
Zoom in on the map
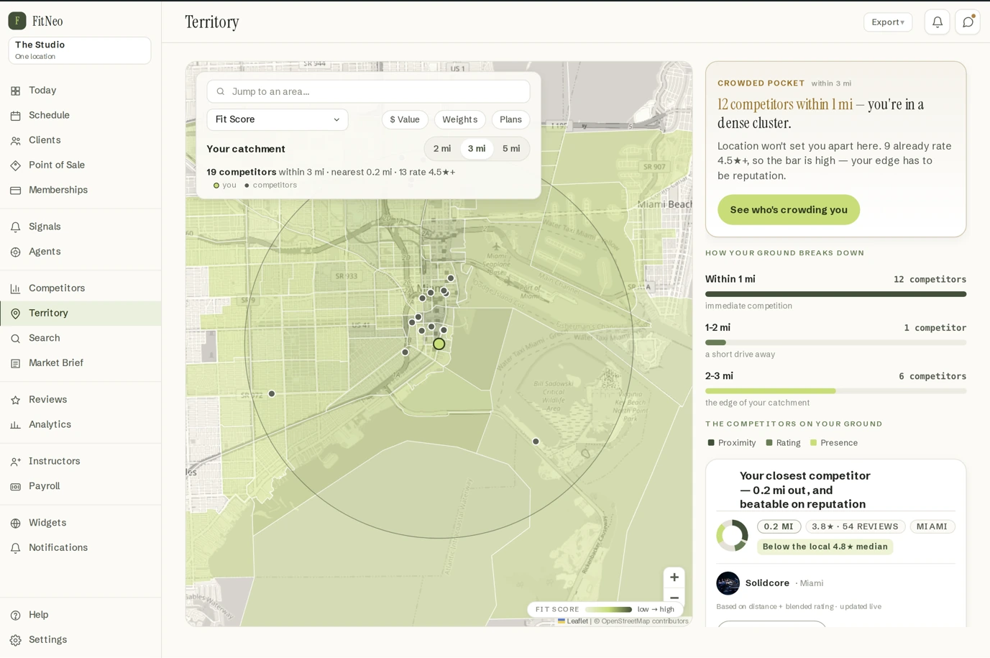click(x=674, y=577)
